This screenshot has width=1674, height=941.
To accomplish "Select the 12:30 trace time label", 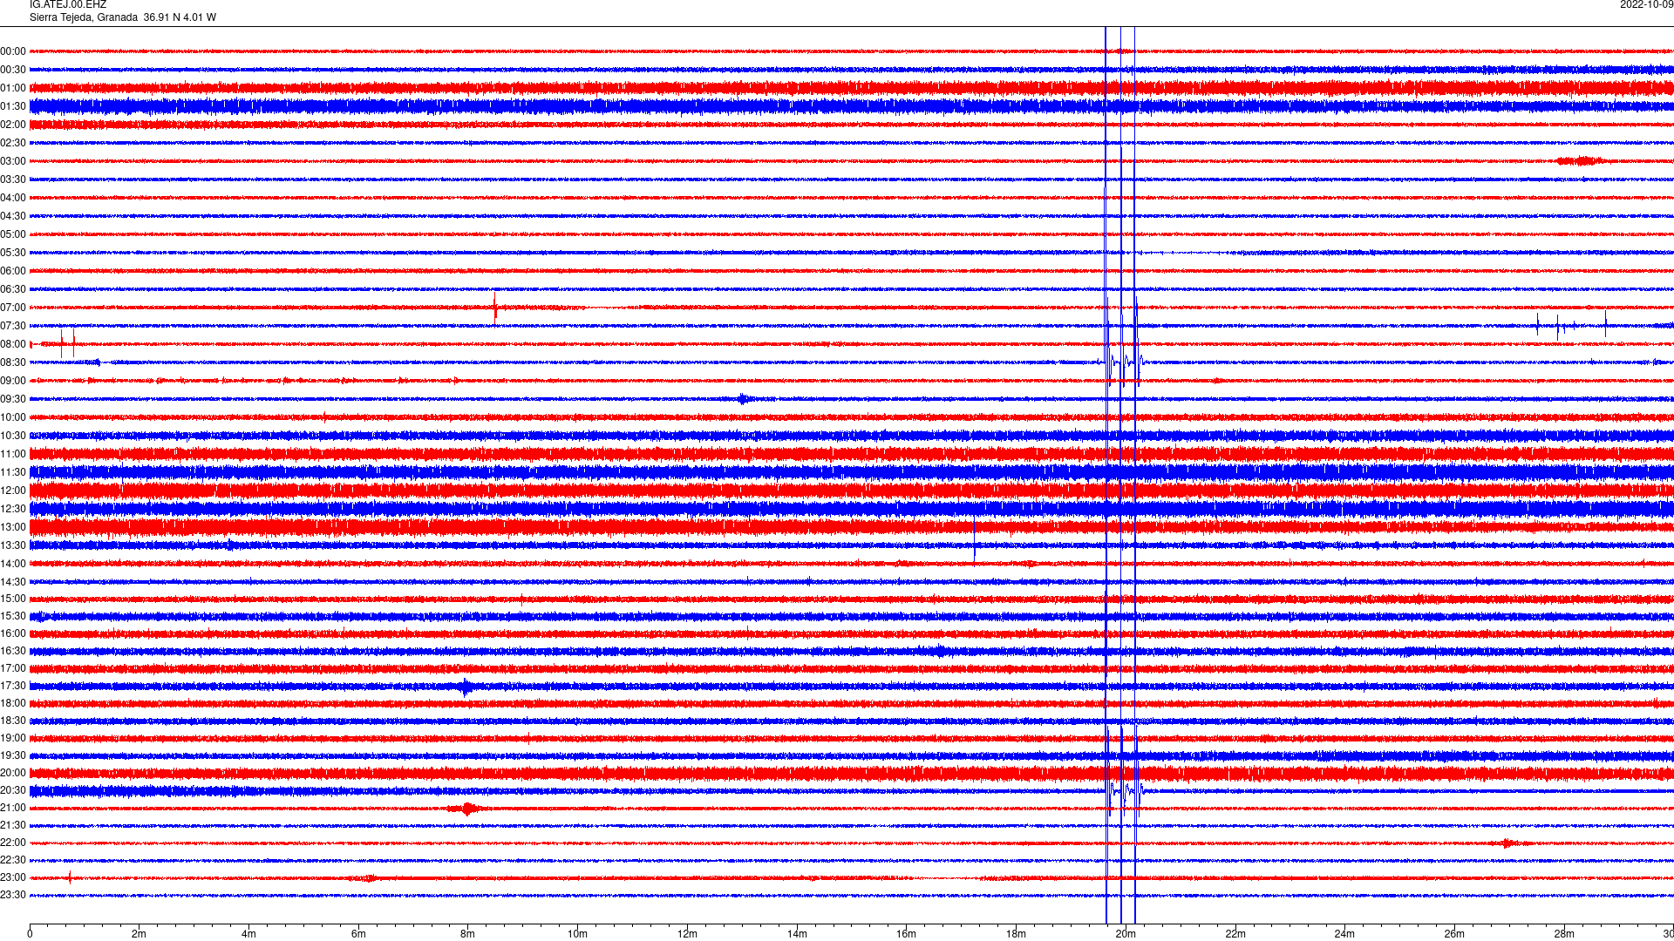I will 13,509.
